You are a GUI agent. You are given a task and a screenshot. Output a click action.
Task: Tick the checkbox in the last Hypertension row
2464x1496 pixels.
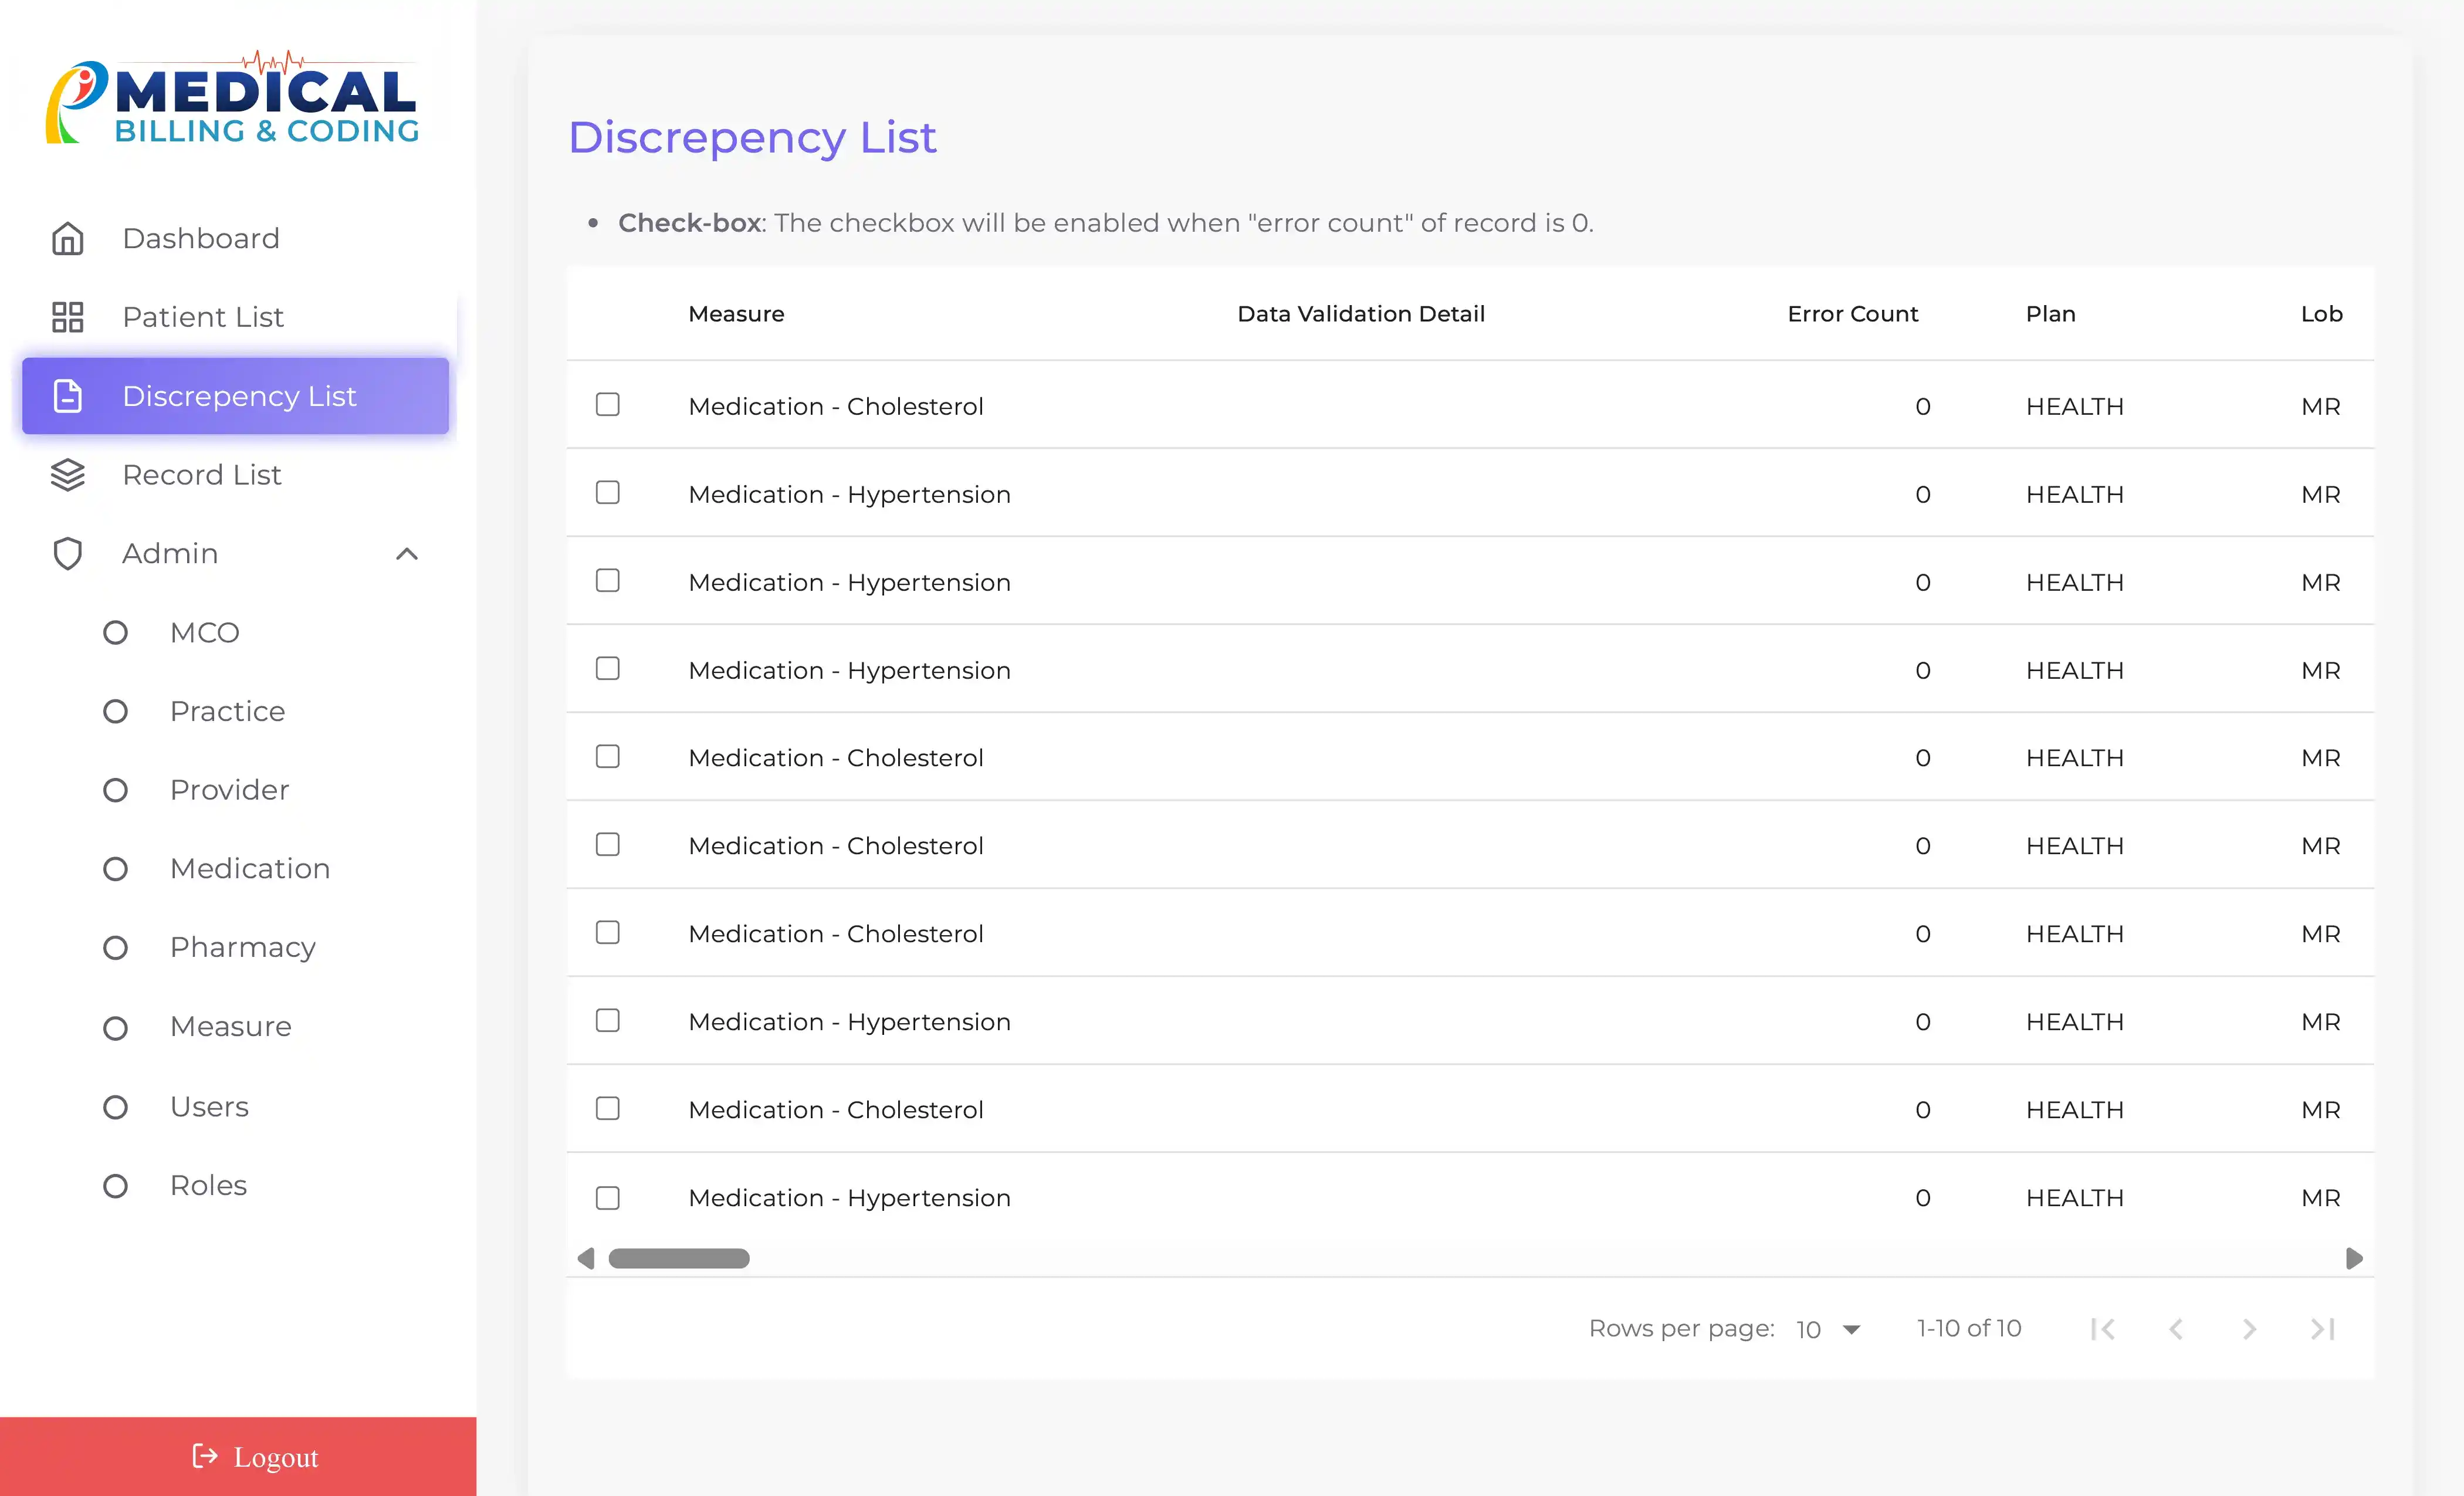coord(607,1197)
